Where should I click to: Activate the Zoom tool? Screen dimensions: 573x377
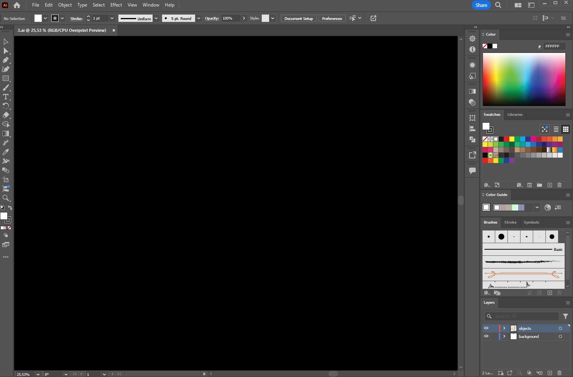pos(6,198)
